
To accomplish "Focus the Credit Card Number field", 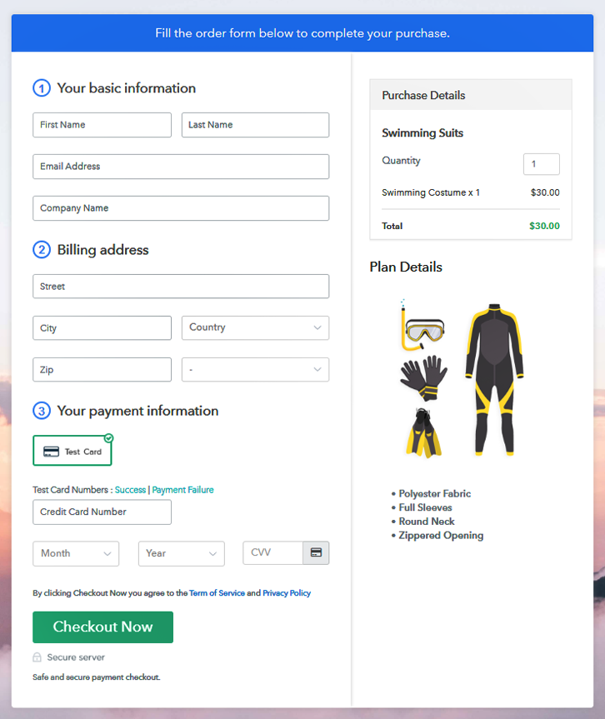I will 102,512.
